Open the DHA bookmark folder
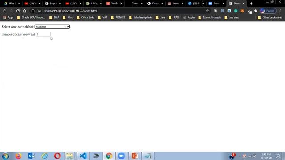Screen dimensions: 285x160 pyautogui.click(x=54, y=18)
